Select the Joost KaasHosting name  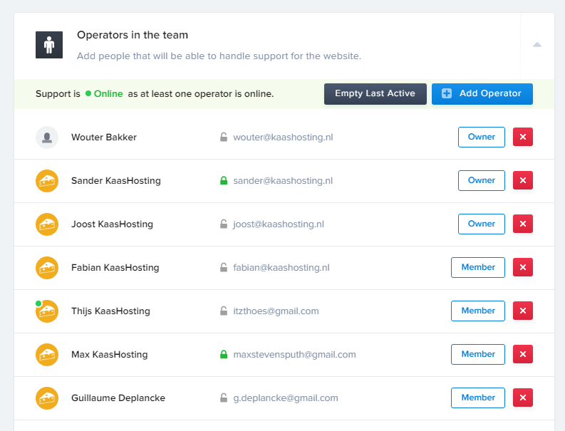[x=112, y=224]
